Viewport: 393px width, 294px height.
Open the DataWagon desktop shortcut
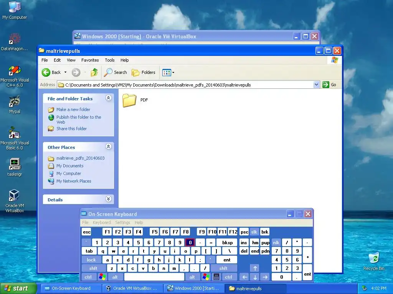tap(15, 42)
